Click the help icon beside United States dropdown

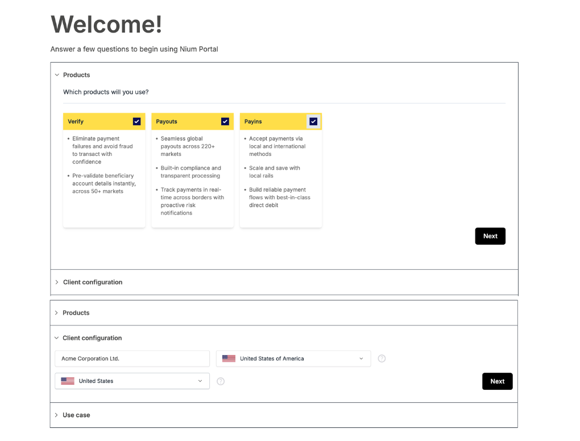pyautogui.click(x=221, y=381)
